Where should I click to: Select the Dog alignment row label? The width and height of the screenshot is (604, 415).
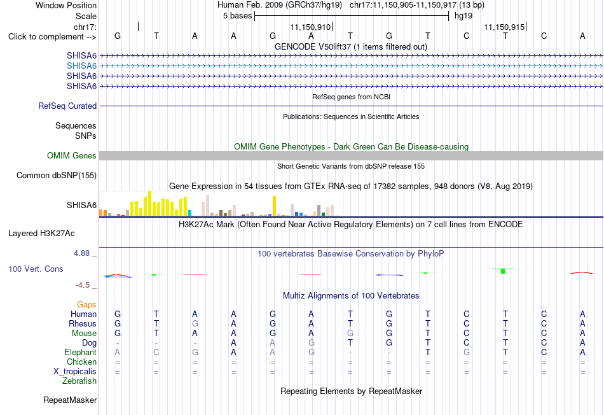pyautogui.click(x=89, y=343)
